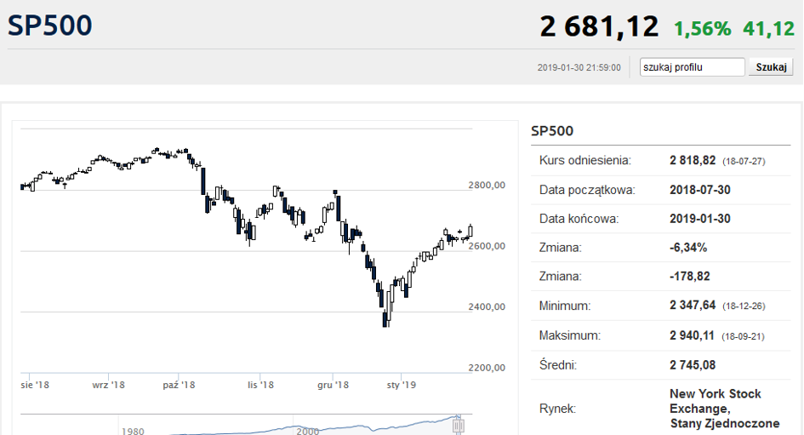Select the 2000 label in the navigator chart
Screen dimensions: 804x435
click(308, 431)
